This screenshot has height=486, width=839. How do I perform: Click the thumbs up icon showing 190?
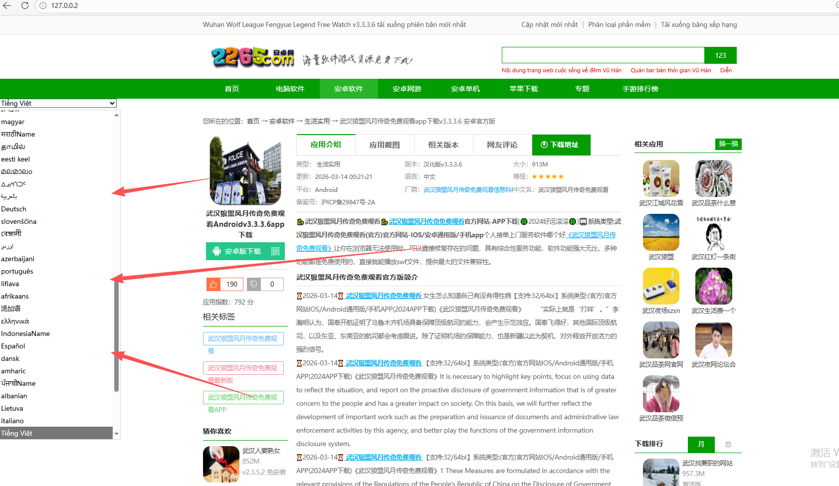(x=213, y=284)
